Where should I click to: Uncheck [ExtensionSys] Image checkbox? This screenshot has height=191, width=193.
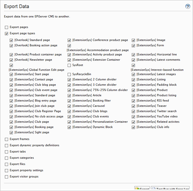[133, 40]
